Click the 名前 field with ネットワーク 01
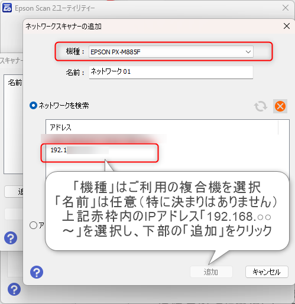The width and height of the screenshot is (295, 304). (x=171, y=72)
